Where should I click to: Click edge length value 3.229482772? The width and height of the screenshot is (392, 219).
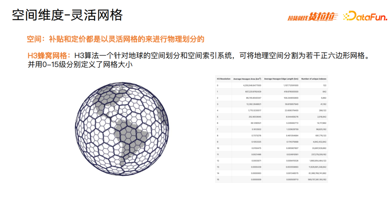pyautogui.click(x=292, y=123)
